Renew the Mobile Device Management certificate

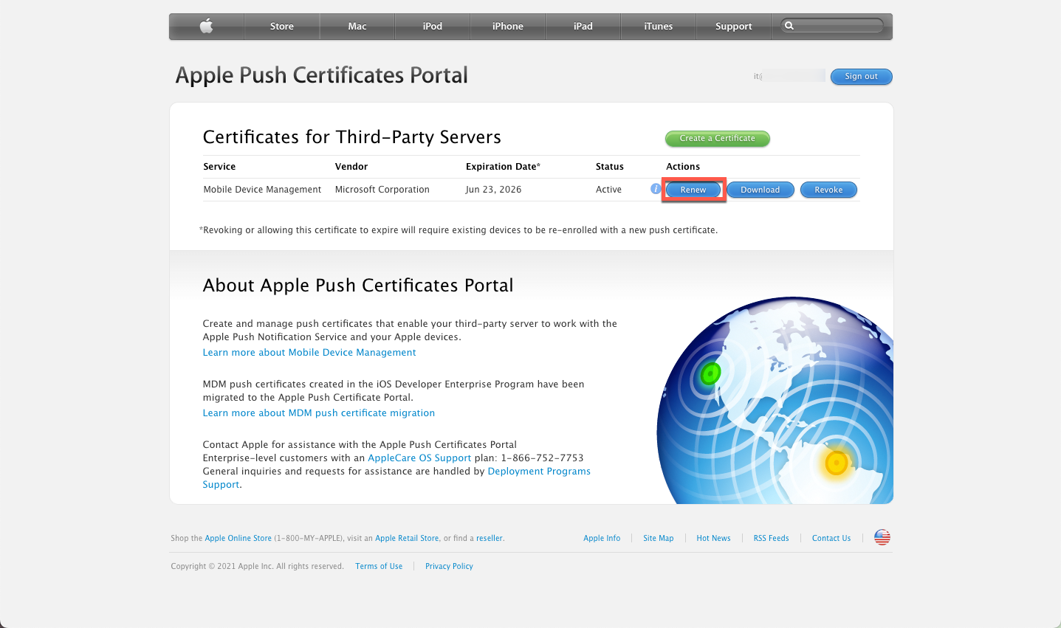click(693, 190)
